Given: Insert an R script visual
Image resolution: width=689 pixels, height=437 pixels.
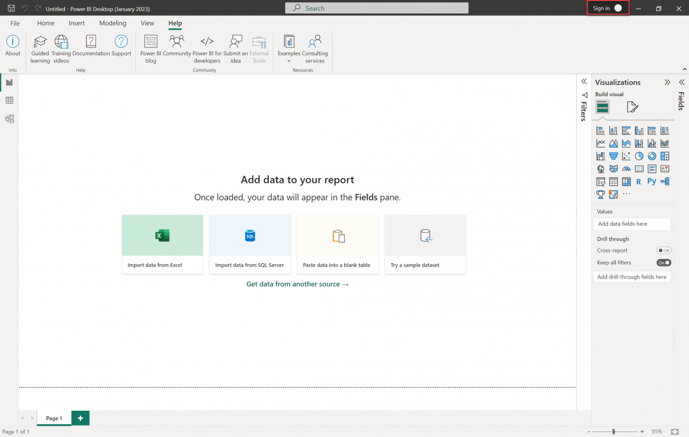Looking at the screenshot, I should (x=639, y=182).
